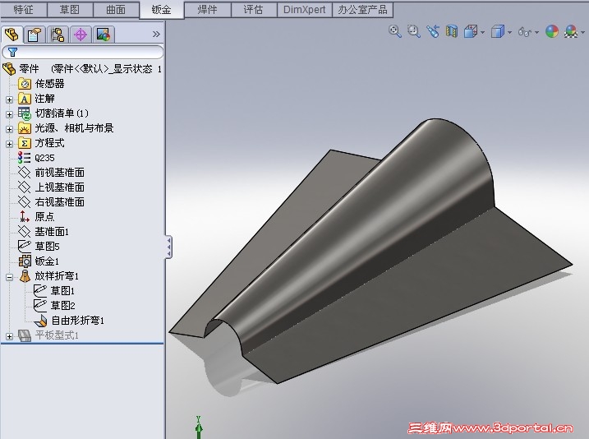Open the Hide/Show Items dropdown arrow
The image size is (589, 439).
(x=536, y=33)
